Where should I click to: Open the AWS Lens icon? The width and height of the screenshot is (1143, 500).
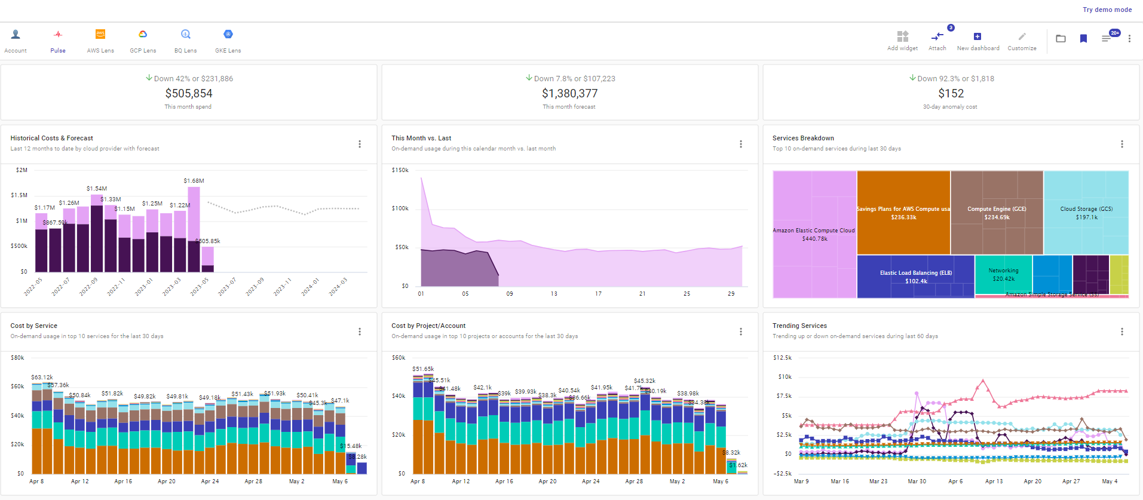100,35
